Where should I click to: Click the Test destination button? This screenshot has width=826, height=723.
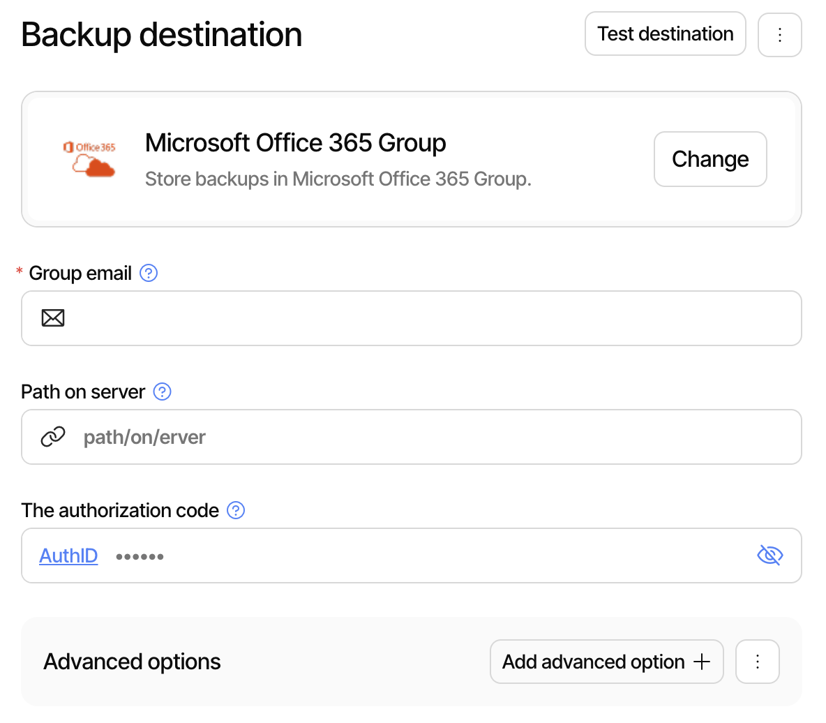click(665, 33)
